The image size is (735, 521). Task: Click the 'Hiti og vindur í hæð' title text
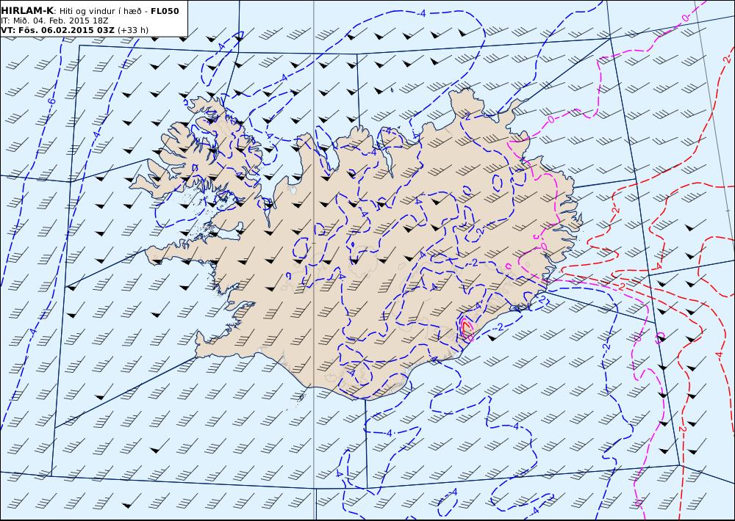pyautogui.click(x=100, y=11)
